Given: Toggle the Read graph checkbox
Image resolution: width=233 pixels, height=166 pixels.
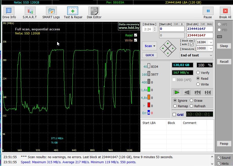Looking at the screenshot, I should click(x=136, y=35).
